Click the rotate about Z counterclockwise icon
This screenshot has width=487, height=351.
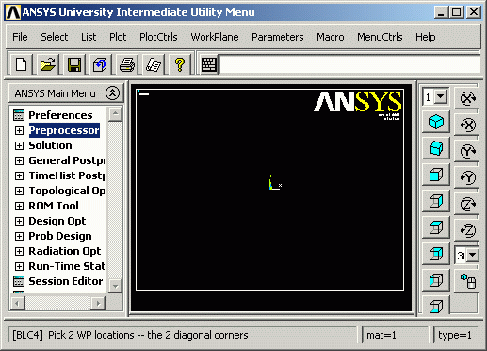[x=468, y=230]
